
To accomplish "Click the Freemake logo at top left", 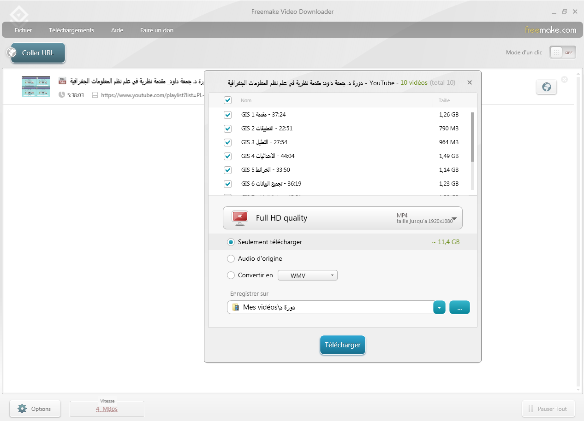I will pos(19,15).
